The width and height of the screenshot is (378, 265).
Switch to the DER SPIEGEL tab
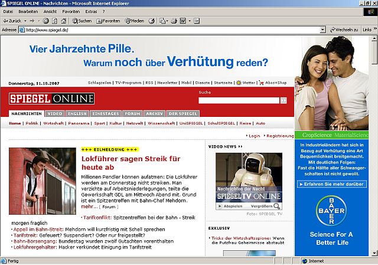tap(183, 114)
